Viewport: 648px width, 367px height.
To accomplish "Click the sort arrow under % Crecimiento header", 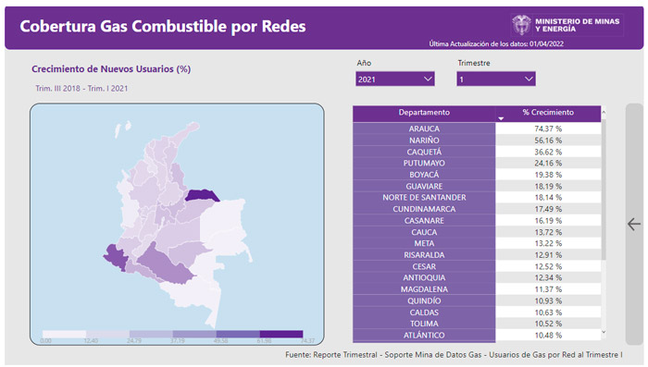I will tap(501, 119).
